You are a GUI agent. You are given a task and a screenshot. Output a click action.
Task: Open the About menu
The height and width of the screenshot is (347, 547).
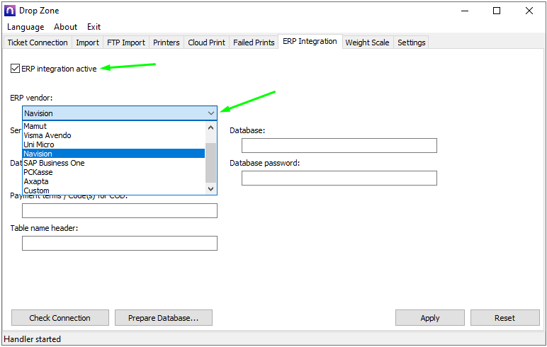pos(65,27)
